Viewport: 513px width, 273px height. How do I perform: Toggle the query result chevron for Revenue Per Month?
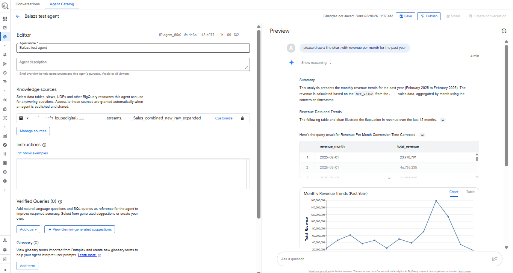coord(422,135)
